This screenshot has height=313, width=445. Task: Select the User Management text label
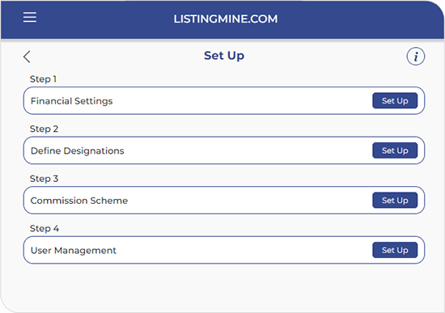pyautogui.click(x=73, y=250)
